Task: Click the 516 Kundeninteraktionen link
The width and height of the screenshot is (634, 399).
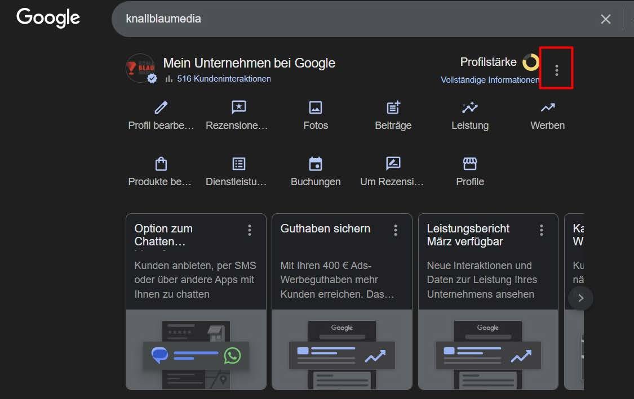Action: 223,79
